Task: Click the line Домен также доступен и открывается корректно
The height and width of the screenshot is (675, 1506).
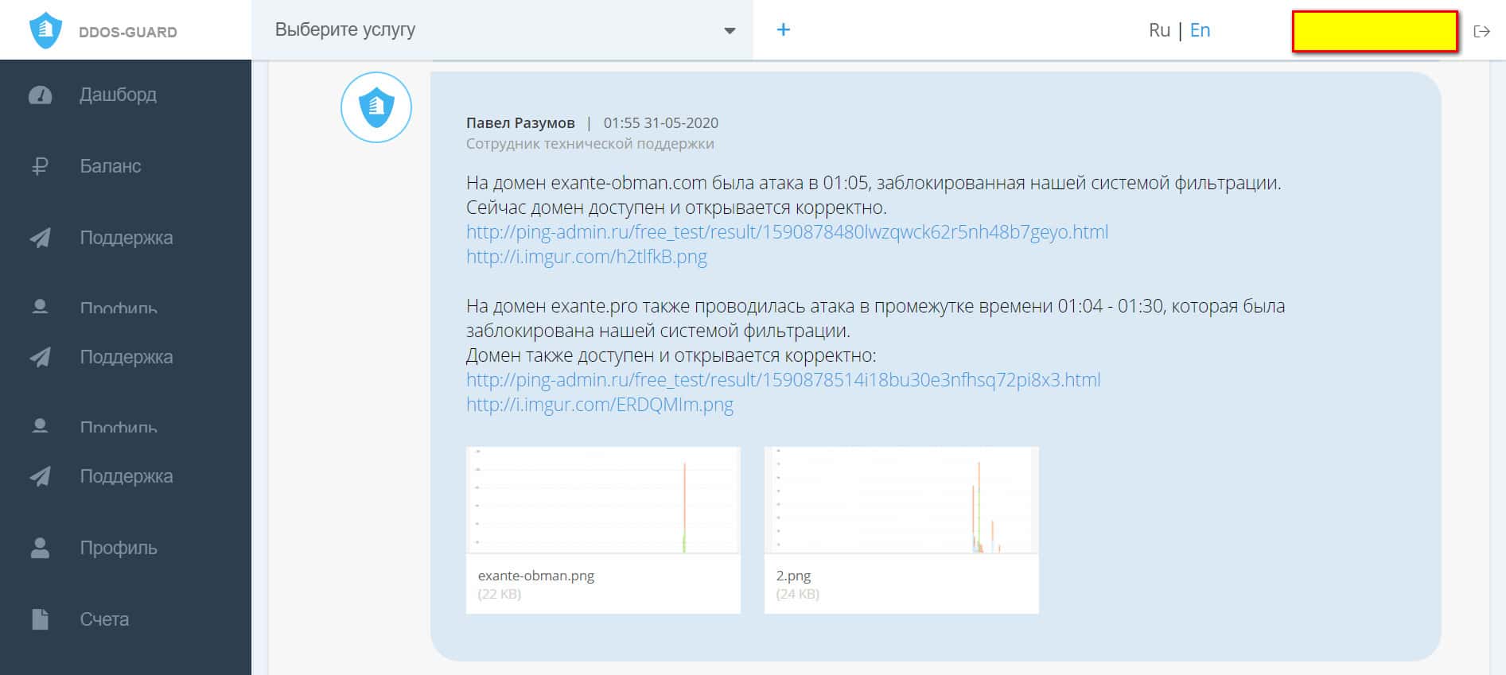Action: (671, 355)
